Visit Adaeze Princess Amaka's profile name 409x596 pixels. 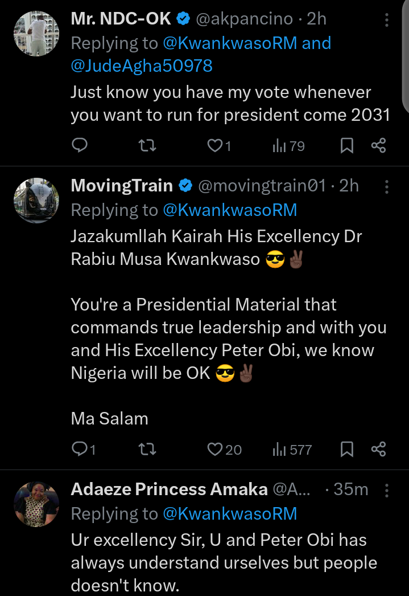pyautogui.click(x=169, y=489)
